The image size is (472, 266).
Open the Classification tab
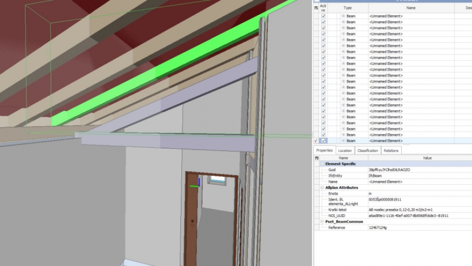coord(368,151)
